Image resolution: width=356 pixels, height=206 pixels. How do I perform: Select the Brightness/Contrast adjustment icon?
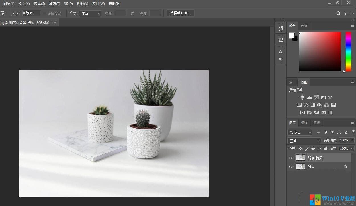(302, 97)
